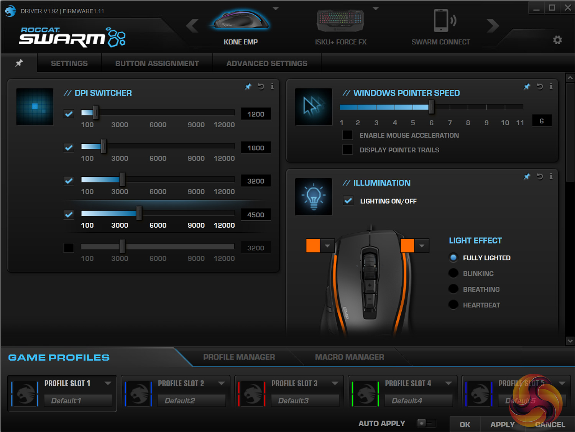Go to next device with right arrow
The height and width of the screenshot is (432, 575).
(493, 26)
